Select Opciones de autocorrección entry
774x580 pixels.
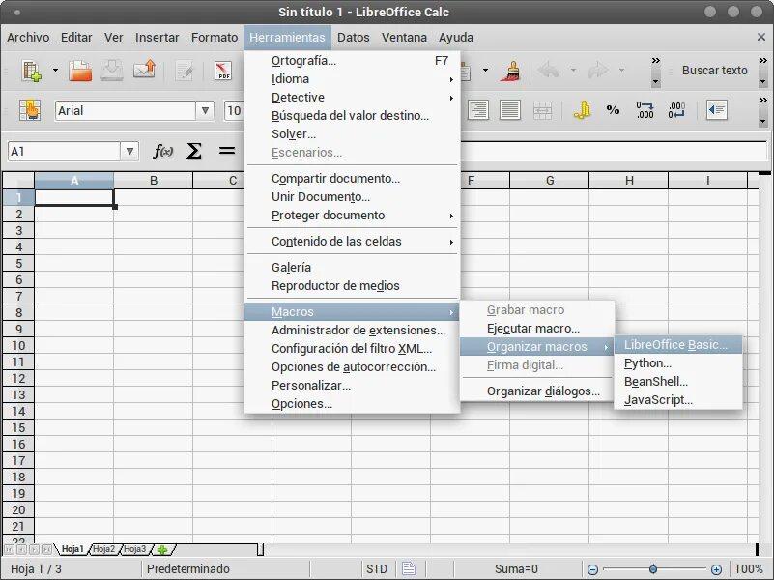click(352, 366)
